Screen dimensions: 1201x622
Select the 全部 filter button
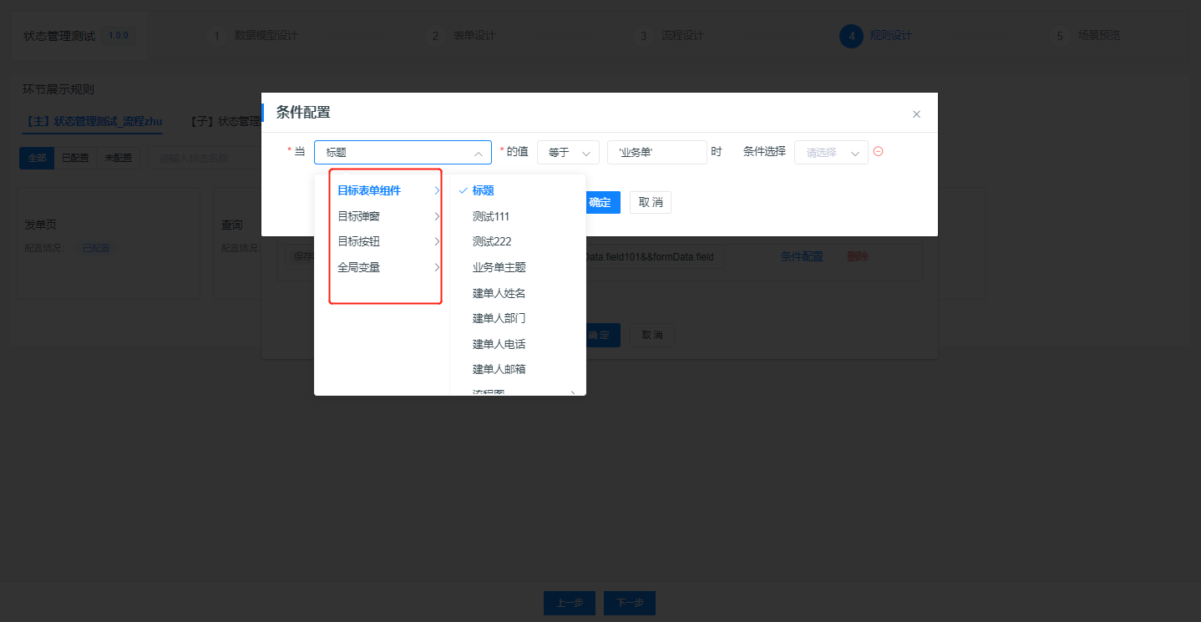click(x=37, y=158)
